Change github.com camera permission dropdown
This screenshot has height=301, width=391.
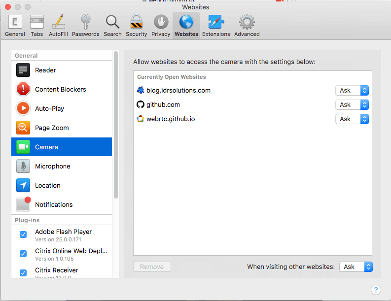click(352, 105)
